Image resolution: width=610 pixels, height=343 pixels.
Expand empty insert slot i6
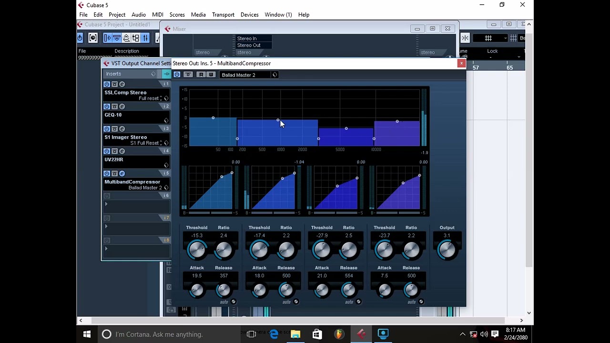[106, 204]
